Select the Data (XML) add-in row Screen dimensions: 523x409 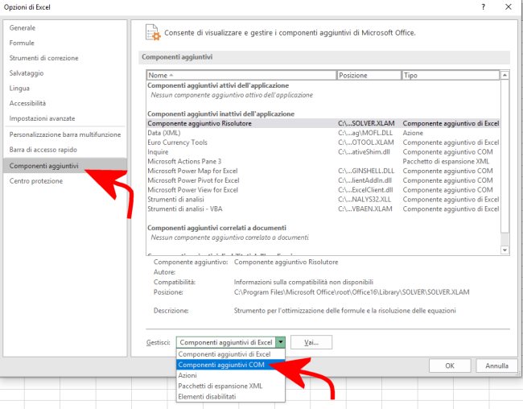click(x=323, y=133)
